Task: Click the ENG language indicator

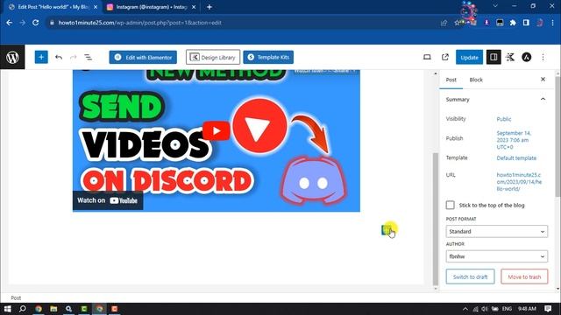Action: (x=507, y=309)
